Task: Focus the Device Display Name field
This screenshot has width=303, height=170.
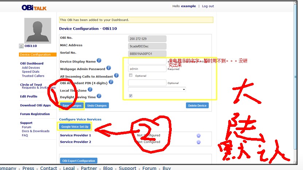Action: 147,61
